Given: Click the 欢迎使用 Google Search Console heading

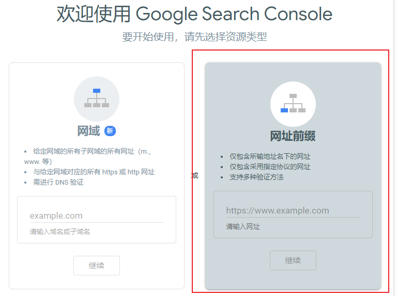Looking at the screenshot, I should pyautogui.click(x=194, y=14).
